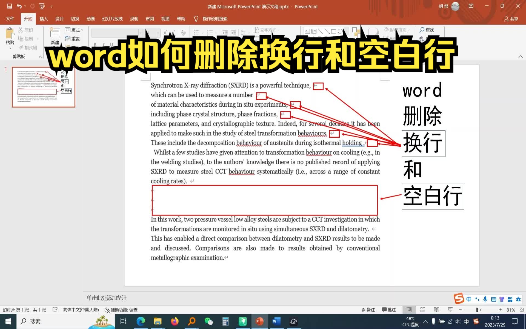This screenshot has height=329, width=526.
Task: Undo the last action
Action: pos(19,6)
